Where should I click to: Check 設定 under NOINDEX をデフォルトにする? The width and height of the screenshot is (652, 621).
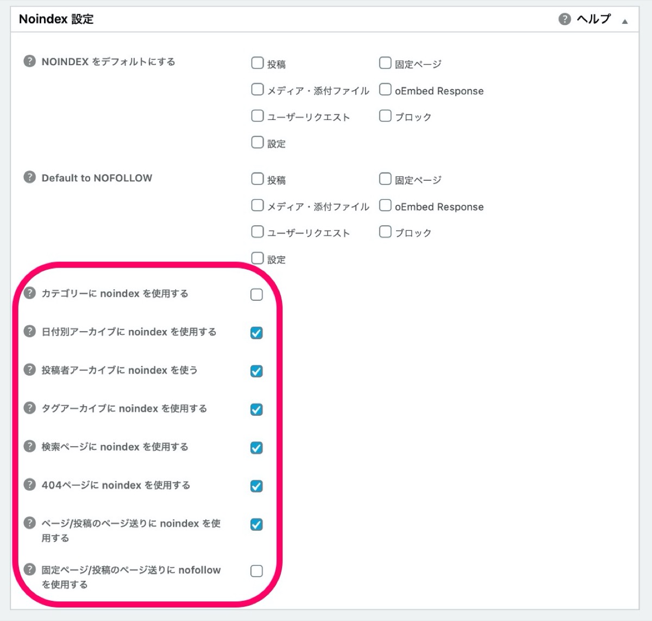point(258,142)
